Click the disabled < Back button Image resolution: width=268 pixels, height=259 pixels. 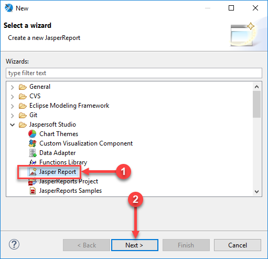click(x=87, y=245)
